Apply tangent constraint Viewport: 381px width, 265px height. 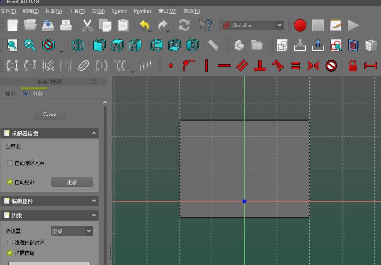click(x=278, y=66)
